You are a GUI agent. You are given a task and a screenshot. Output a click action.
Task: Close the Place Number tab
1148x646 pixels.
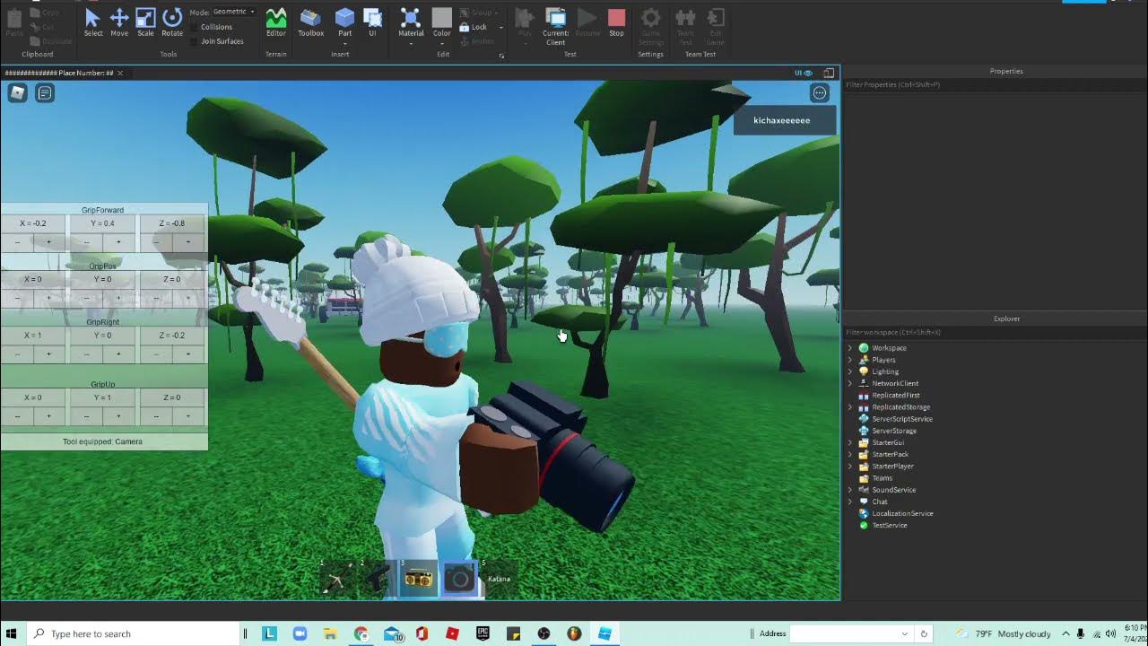click(x=120, y=73)
